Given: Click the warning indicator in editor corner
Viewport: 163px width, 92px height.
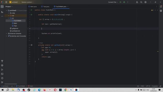Looking at the screenshot, I should click(152, 10).
